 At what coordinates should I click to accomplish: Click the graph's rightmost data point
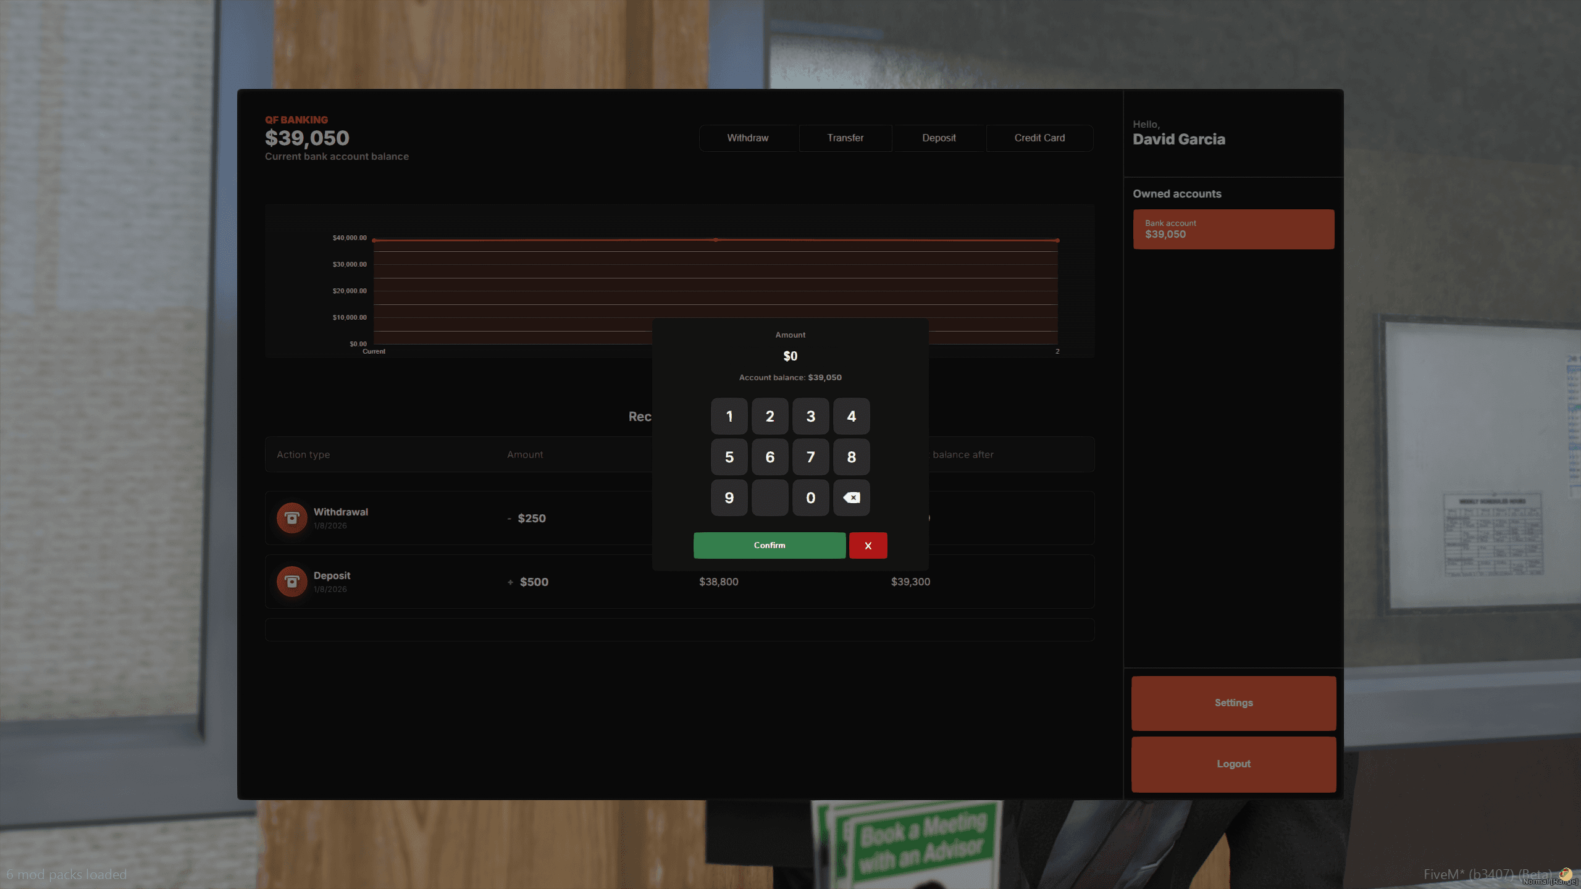point(1057,240)
